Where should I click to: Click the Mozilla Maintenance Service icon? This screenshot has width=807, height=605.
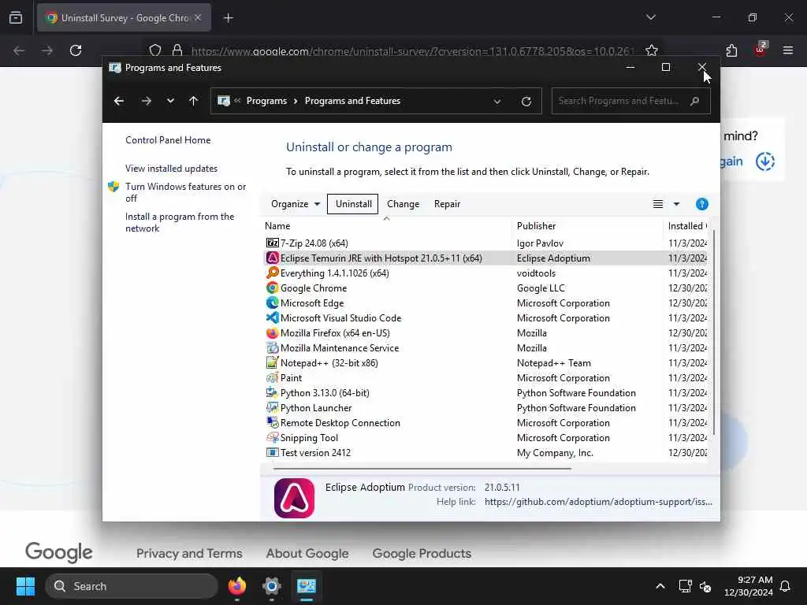(272, 347)
